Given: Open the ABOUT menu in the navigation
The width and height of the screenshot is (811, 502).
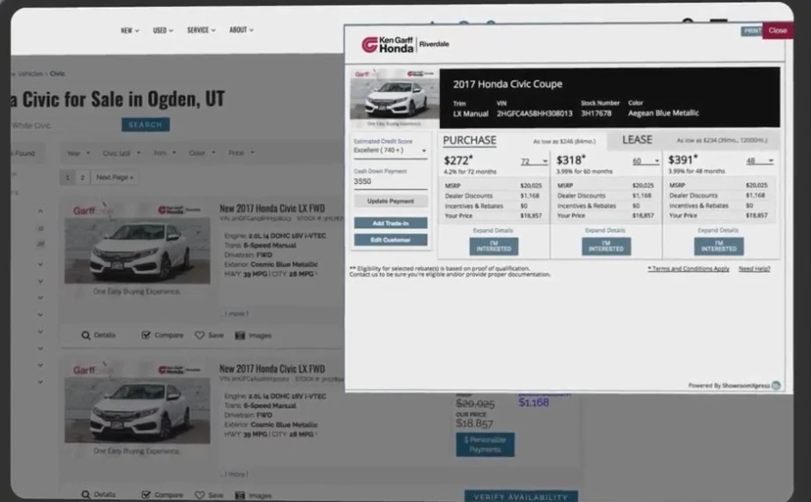Looking at the screenshot, I should [x=241, y=30].
